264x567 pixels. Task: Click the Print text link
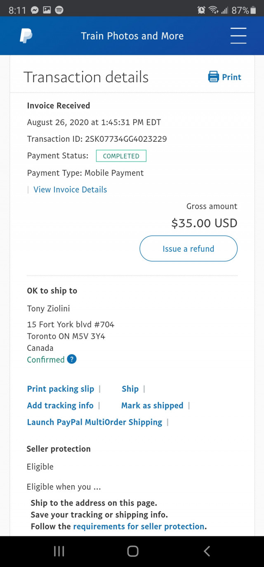(231, 77)
